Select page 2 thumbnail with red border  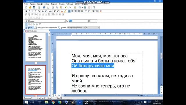pos(35,80)
